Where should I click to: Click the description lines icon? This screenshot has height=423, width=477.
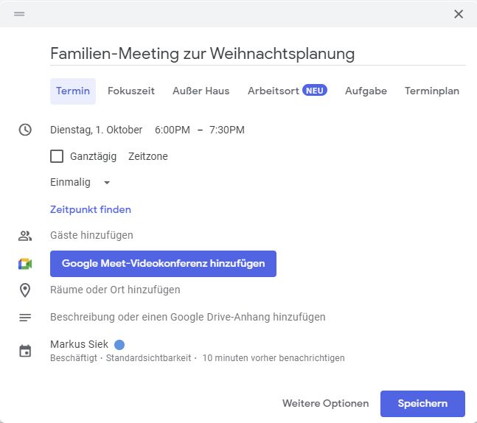click(x=25, y=318)
